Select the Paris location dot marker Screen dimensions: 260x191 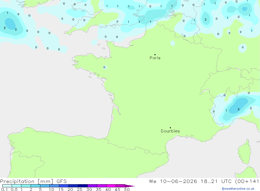155,54
